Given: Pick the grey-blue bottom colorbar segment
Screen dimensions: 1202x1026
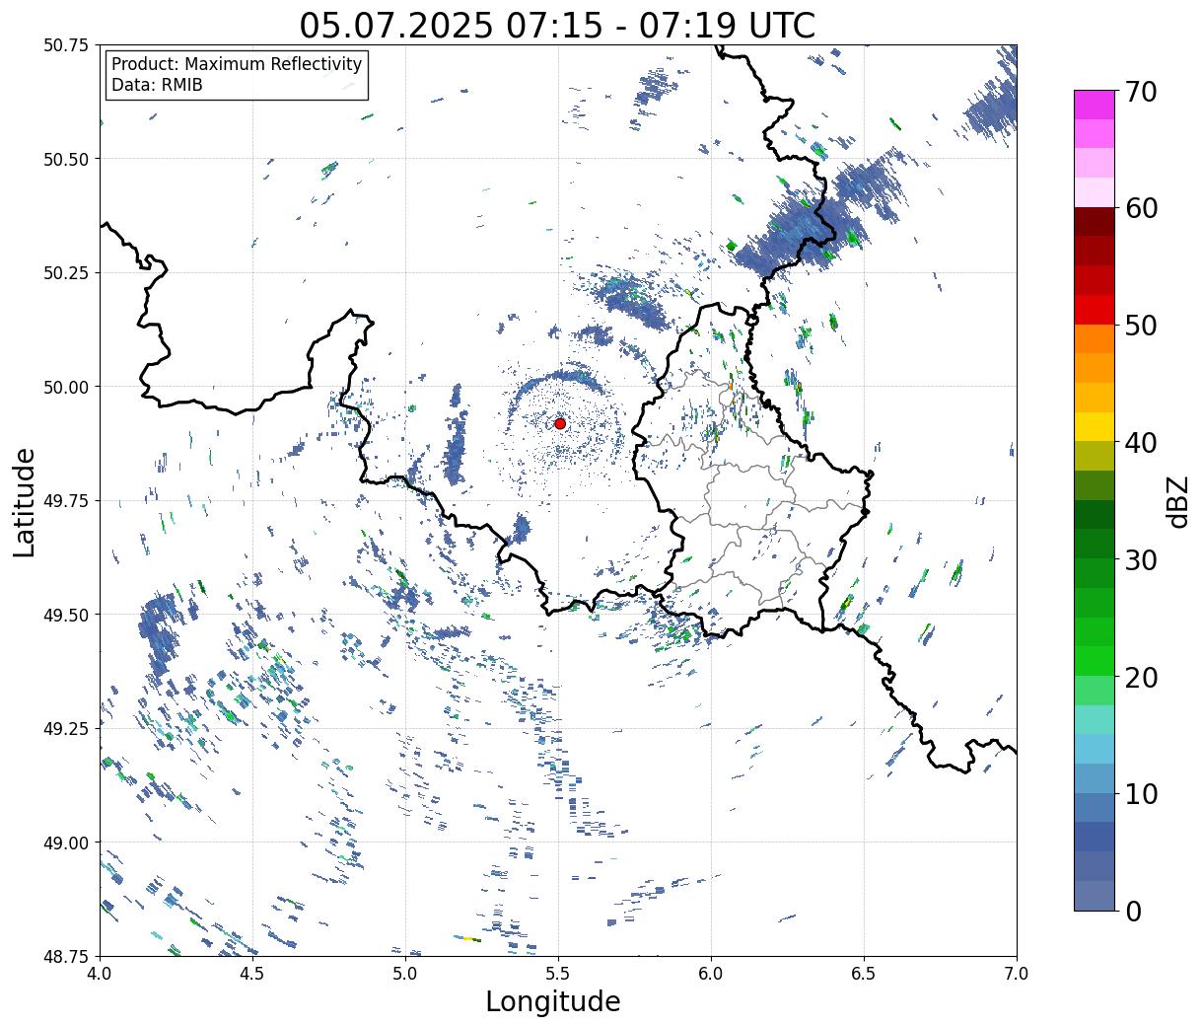Looking at the screenshot, I should (x=1095, y=895).
